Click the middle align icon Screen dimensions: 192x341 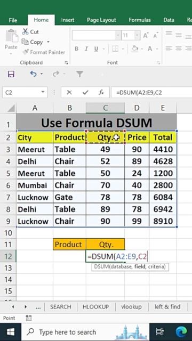179,34
